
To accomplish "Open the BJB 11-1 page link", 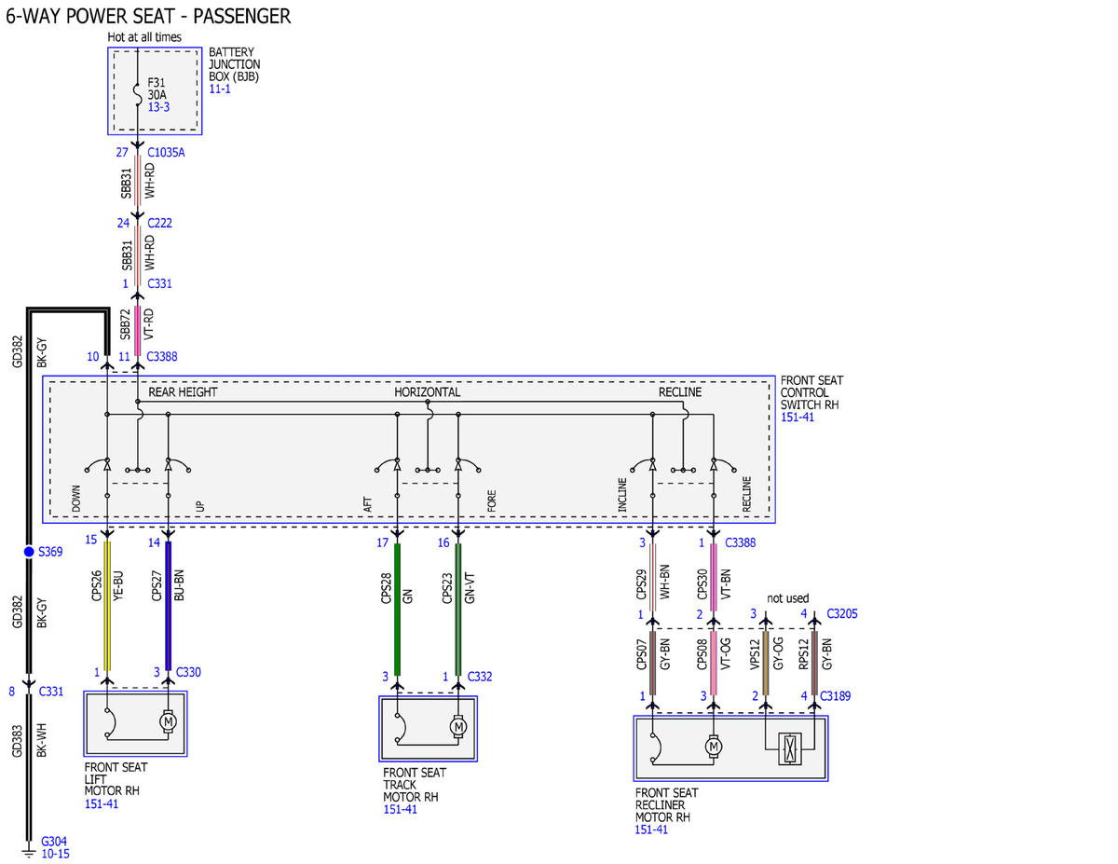I will [219, 89].
